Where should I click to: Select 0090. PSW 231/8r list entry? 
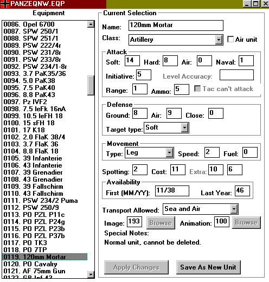45,53
